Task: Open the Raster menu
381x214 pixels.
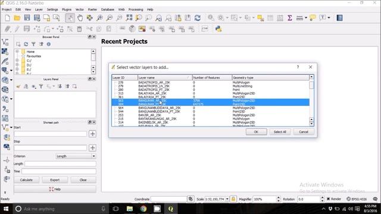Action: [92, 10]
